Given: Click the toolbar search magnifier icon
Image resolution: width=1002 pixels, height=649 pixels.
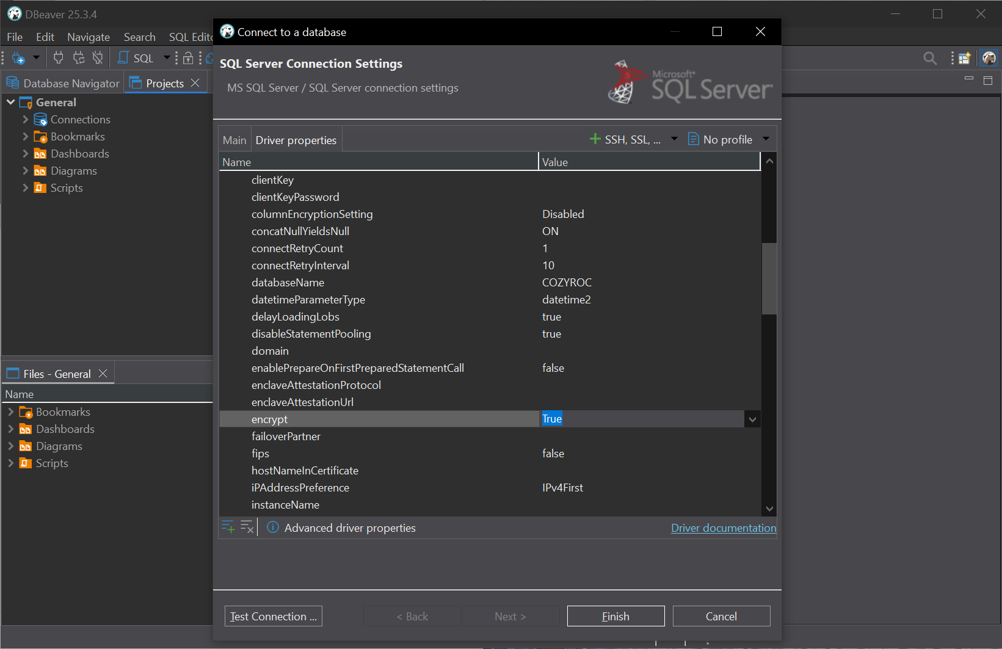Looking at the screenshot, I should click(x=929, y=58).
